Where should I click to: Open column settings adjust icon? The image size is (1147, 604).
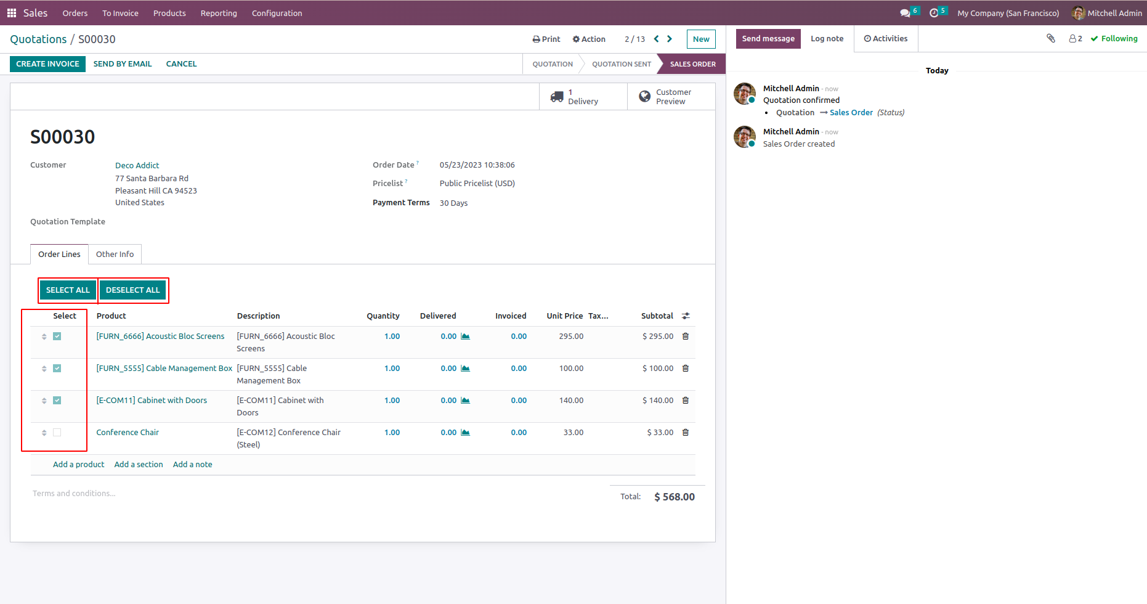[x=686, y=316]
